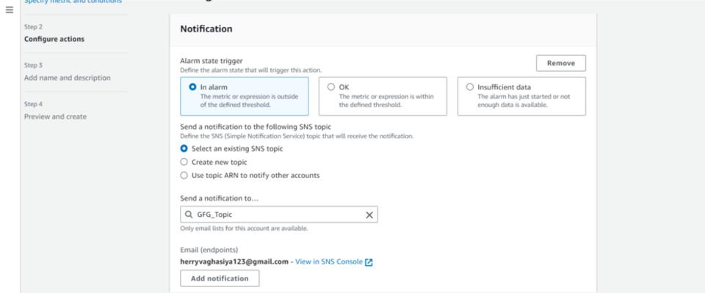Open View in SNS Console link
705x293 pixels.
tap(329, 262)
